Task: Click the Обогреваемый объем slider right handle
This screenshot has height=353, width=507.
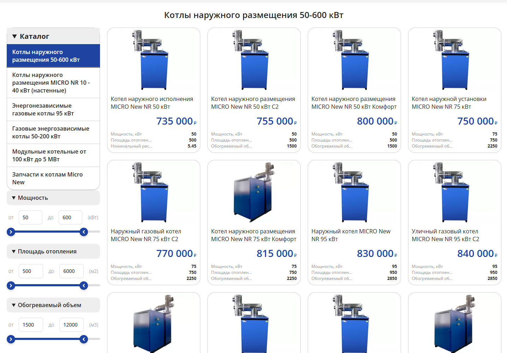Action: (x=84, y=339)
